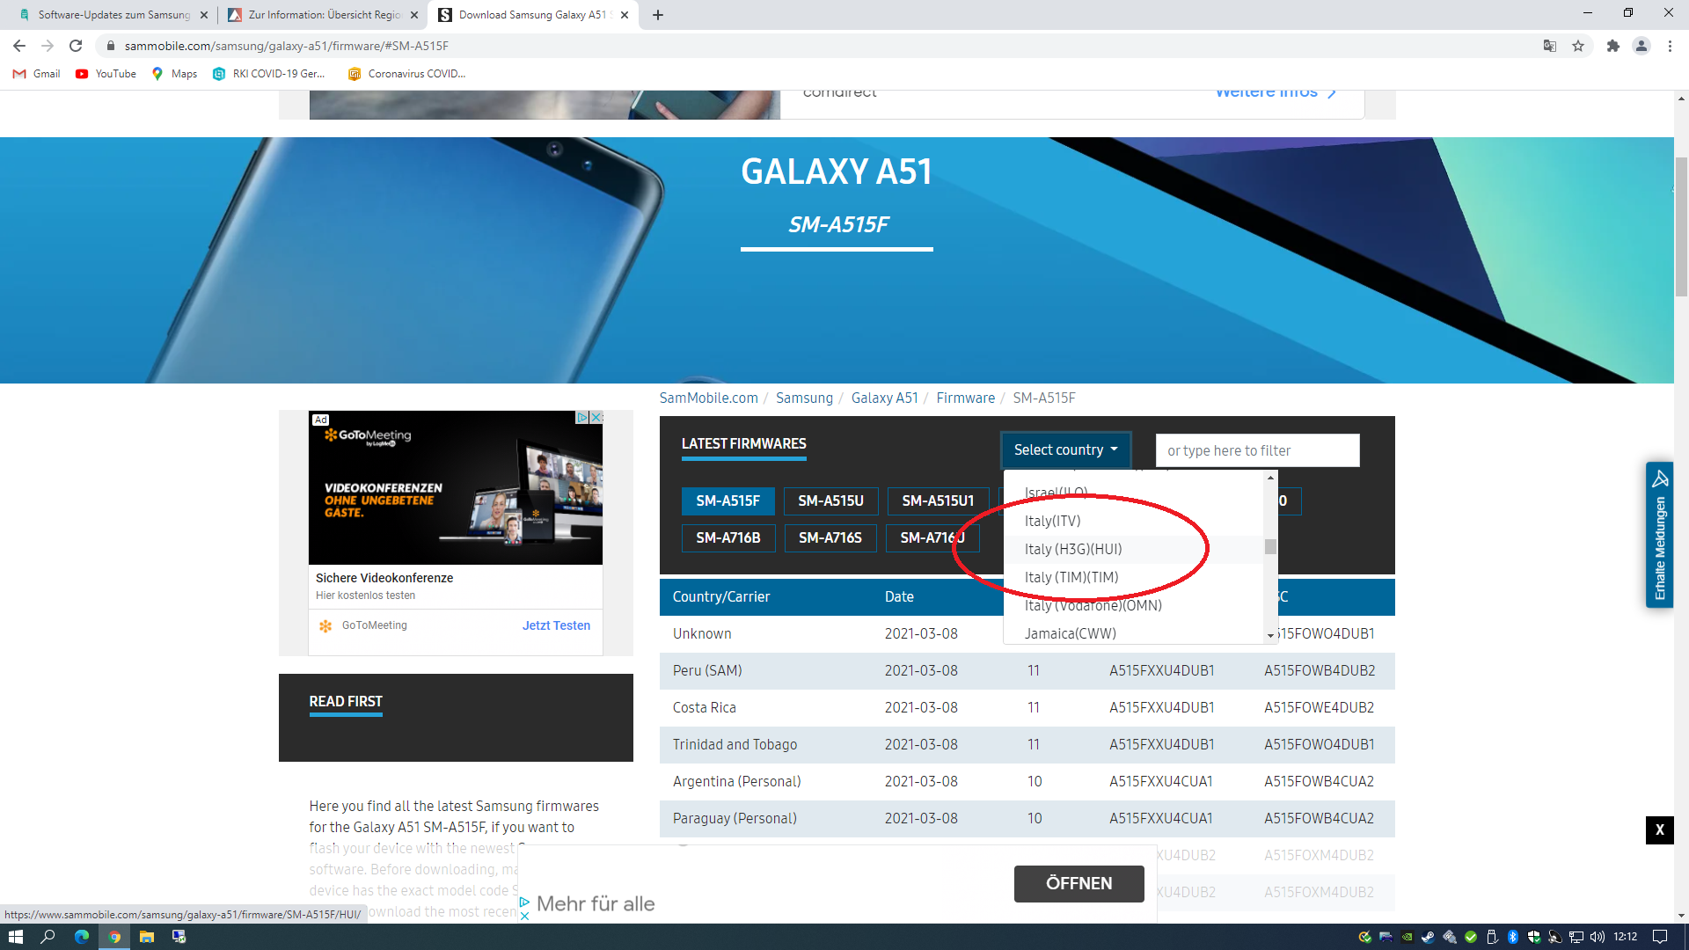
Task: Focus the 'or type here to filter' field
Action: coord(1257,450)
